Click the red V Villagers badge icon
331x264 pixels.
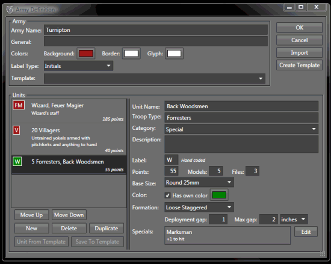point(16,130)
